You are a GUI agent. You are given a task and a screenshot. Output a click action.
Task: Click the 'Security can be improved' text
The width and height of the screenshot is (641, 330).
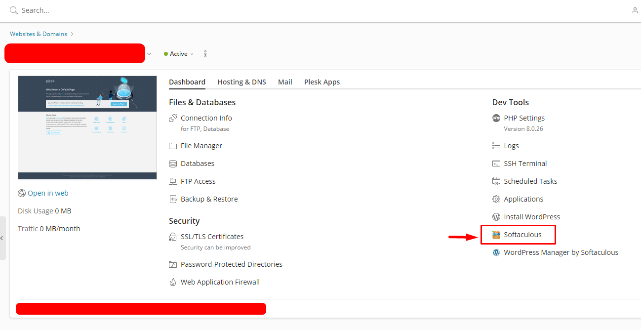(x=216, y=247)
